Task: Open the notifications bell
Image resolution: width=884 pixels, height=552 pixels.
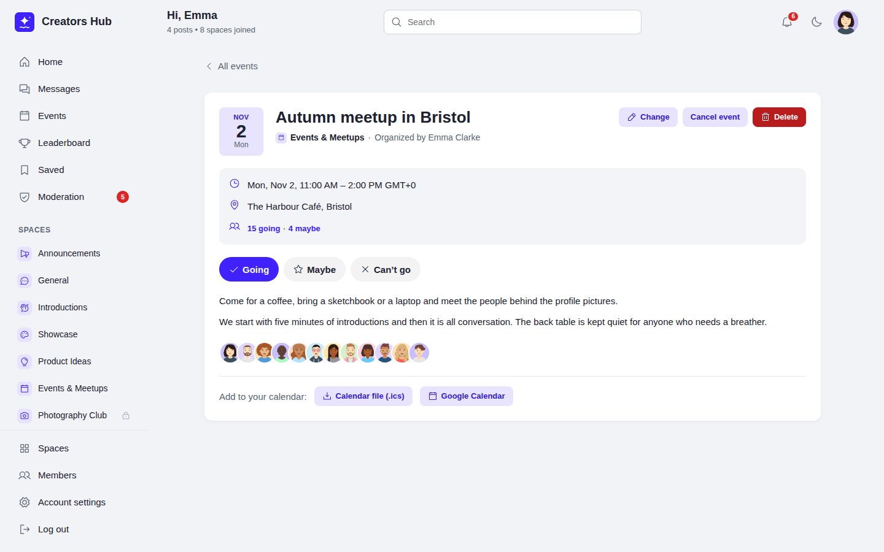Action: click(x=787, y=22)
